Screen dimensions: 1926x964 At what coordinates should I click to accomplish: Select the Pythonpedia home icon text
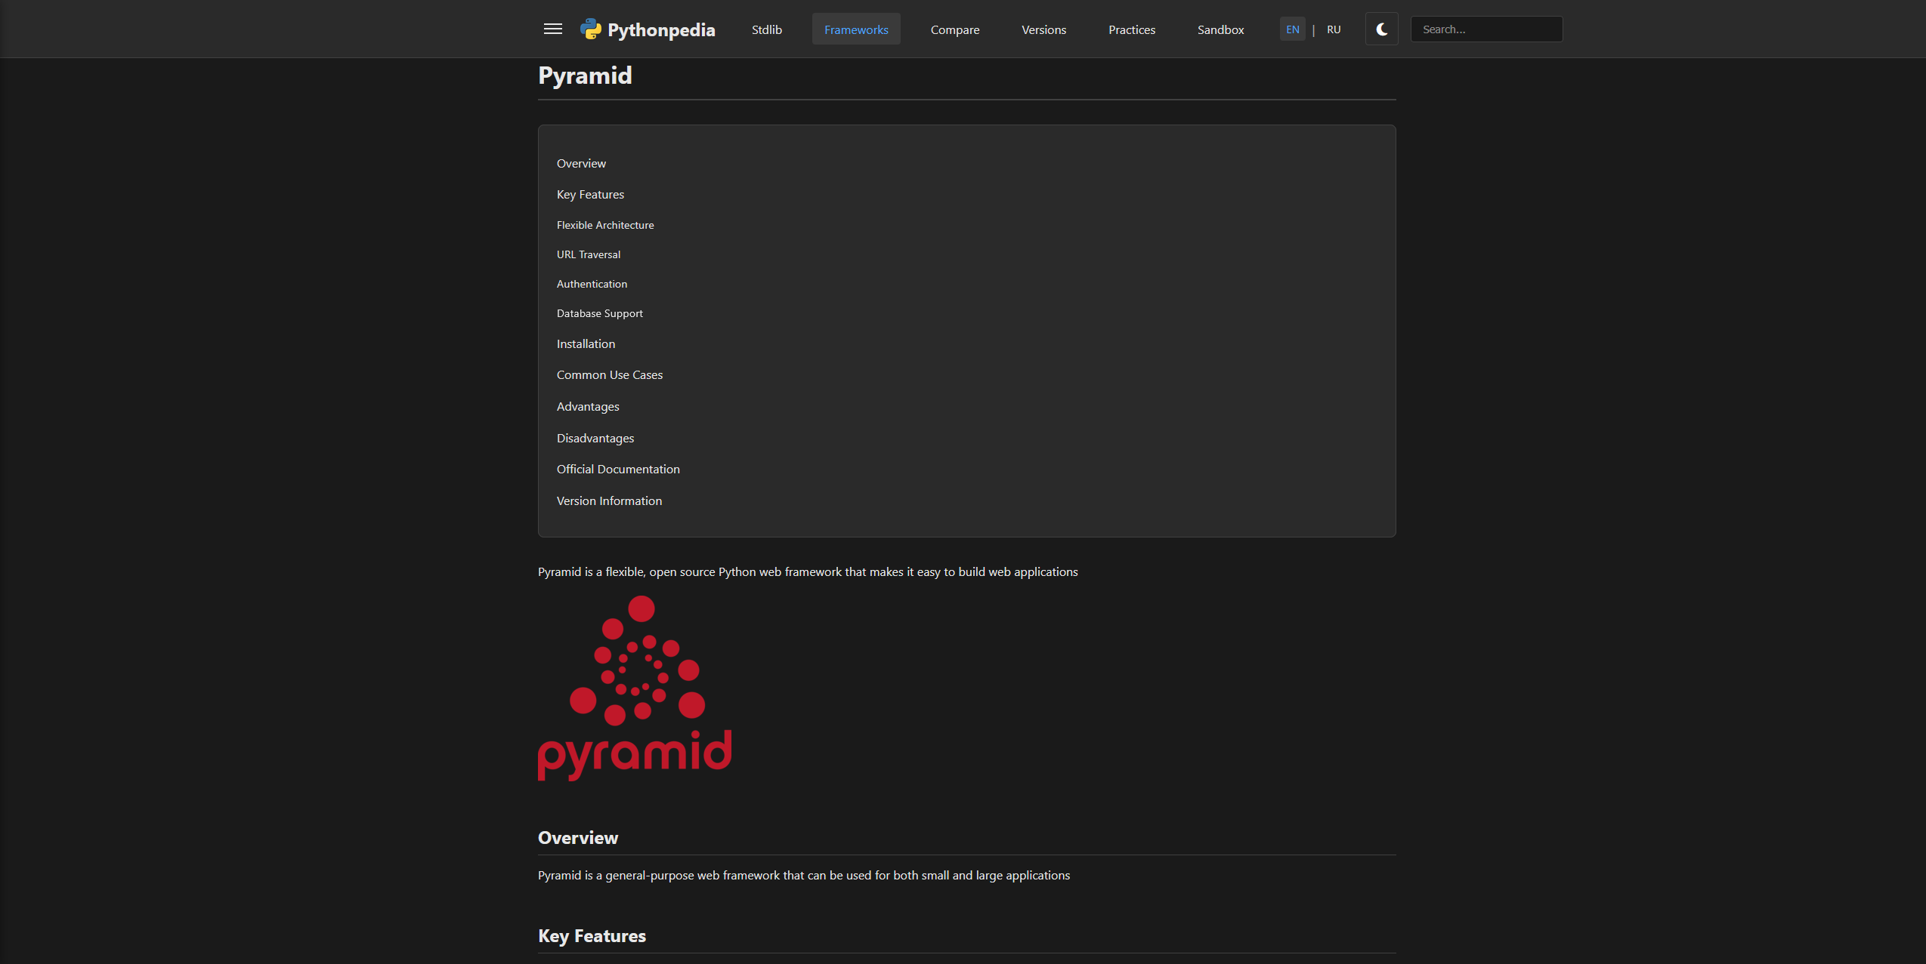[661, 29]
